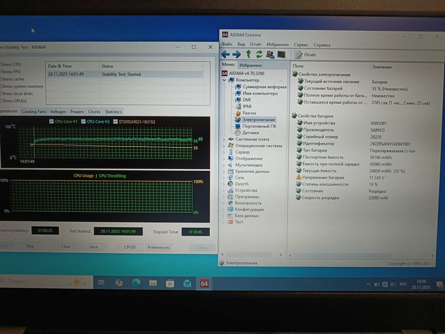445x334 pixels.
Task: Toggle the Stress local disks option
Action: tap(17, 94)
